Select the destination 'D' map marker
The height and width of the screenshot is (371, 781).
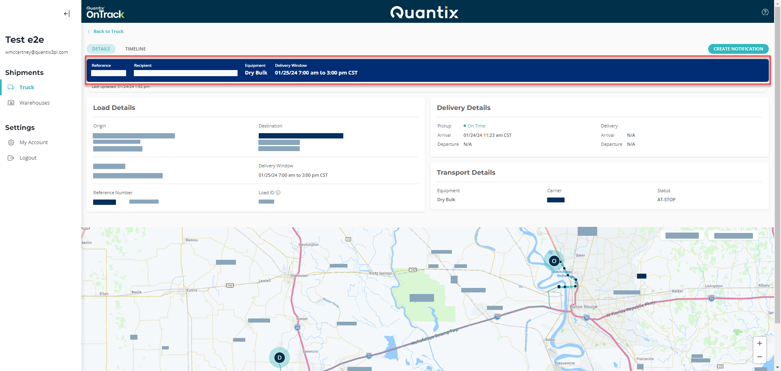(279, 358)
